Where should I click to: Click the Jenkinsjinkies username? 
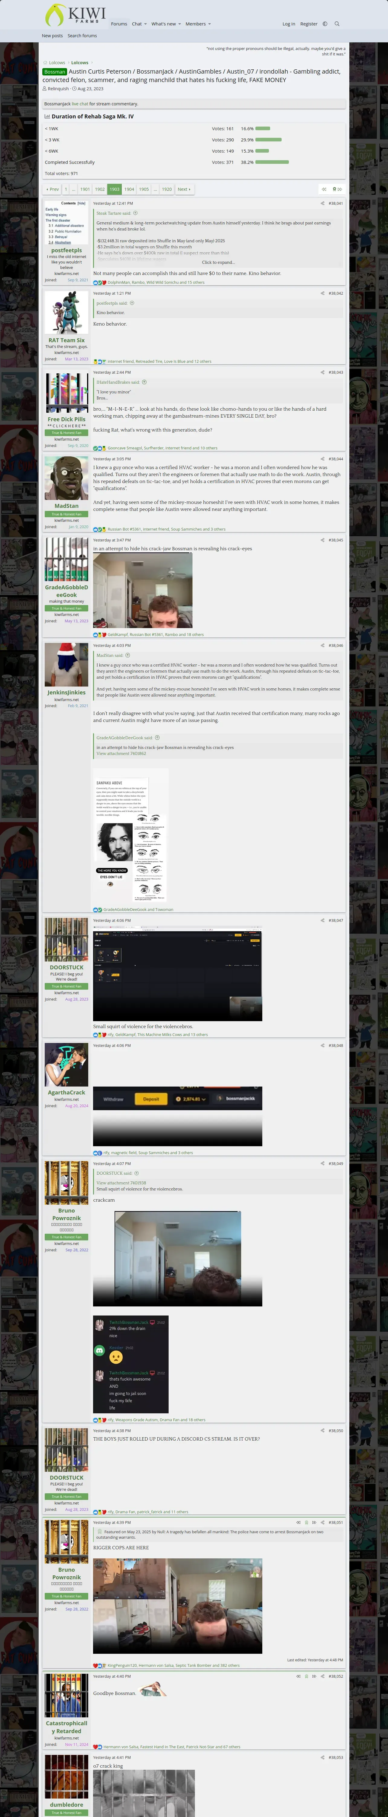coord(66,693)
